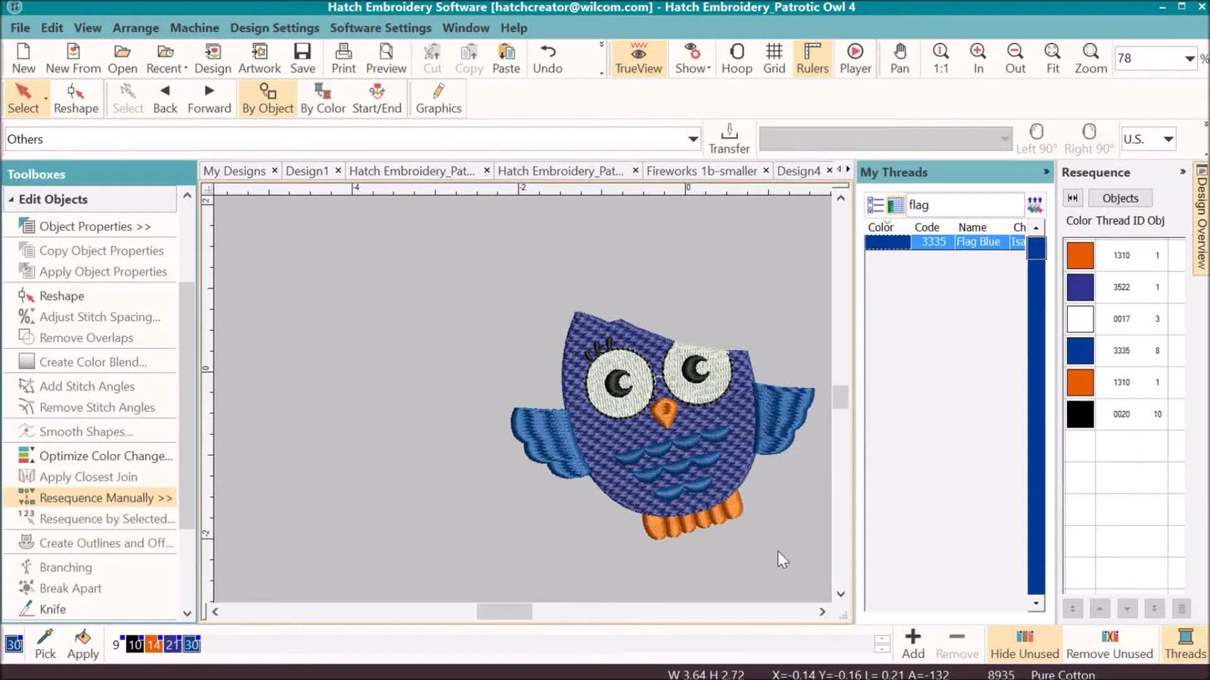Open the Start/End tool
The width and height of the screenshot is (1210, 680).
(376, 97)
